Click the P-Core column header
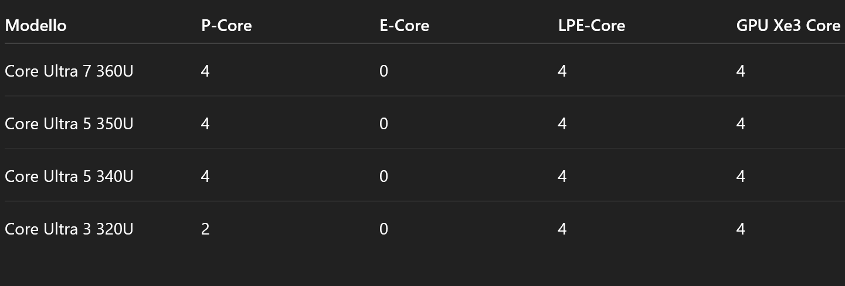This screenshot has width=845, height=286. pyautogui.click(x=226, y=26)
